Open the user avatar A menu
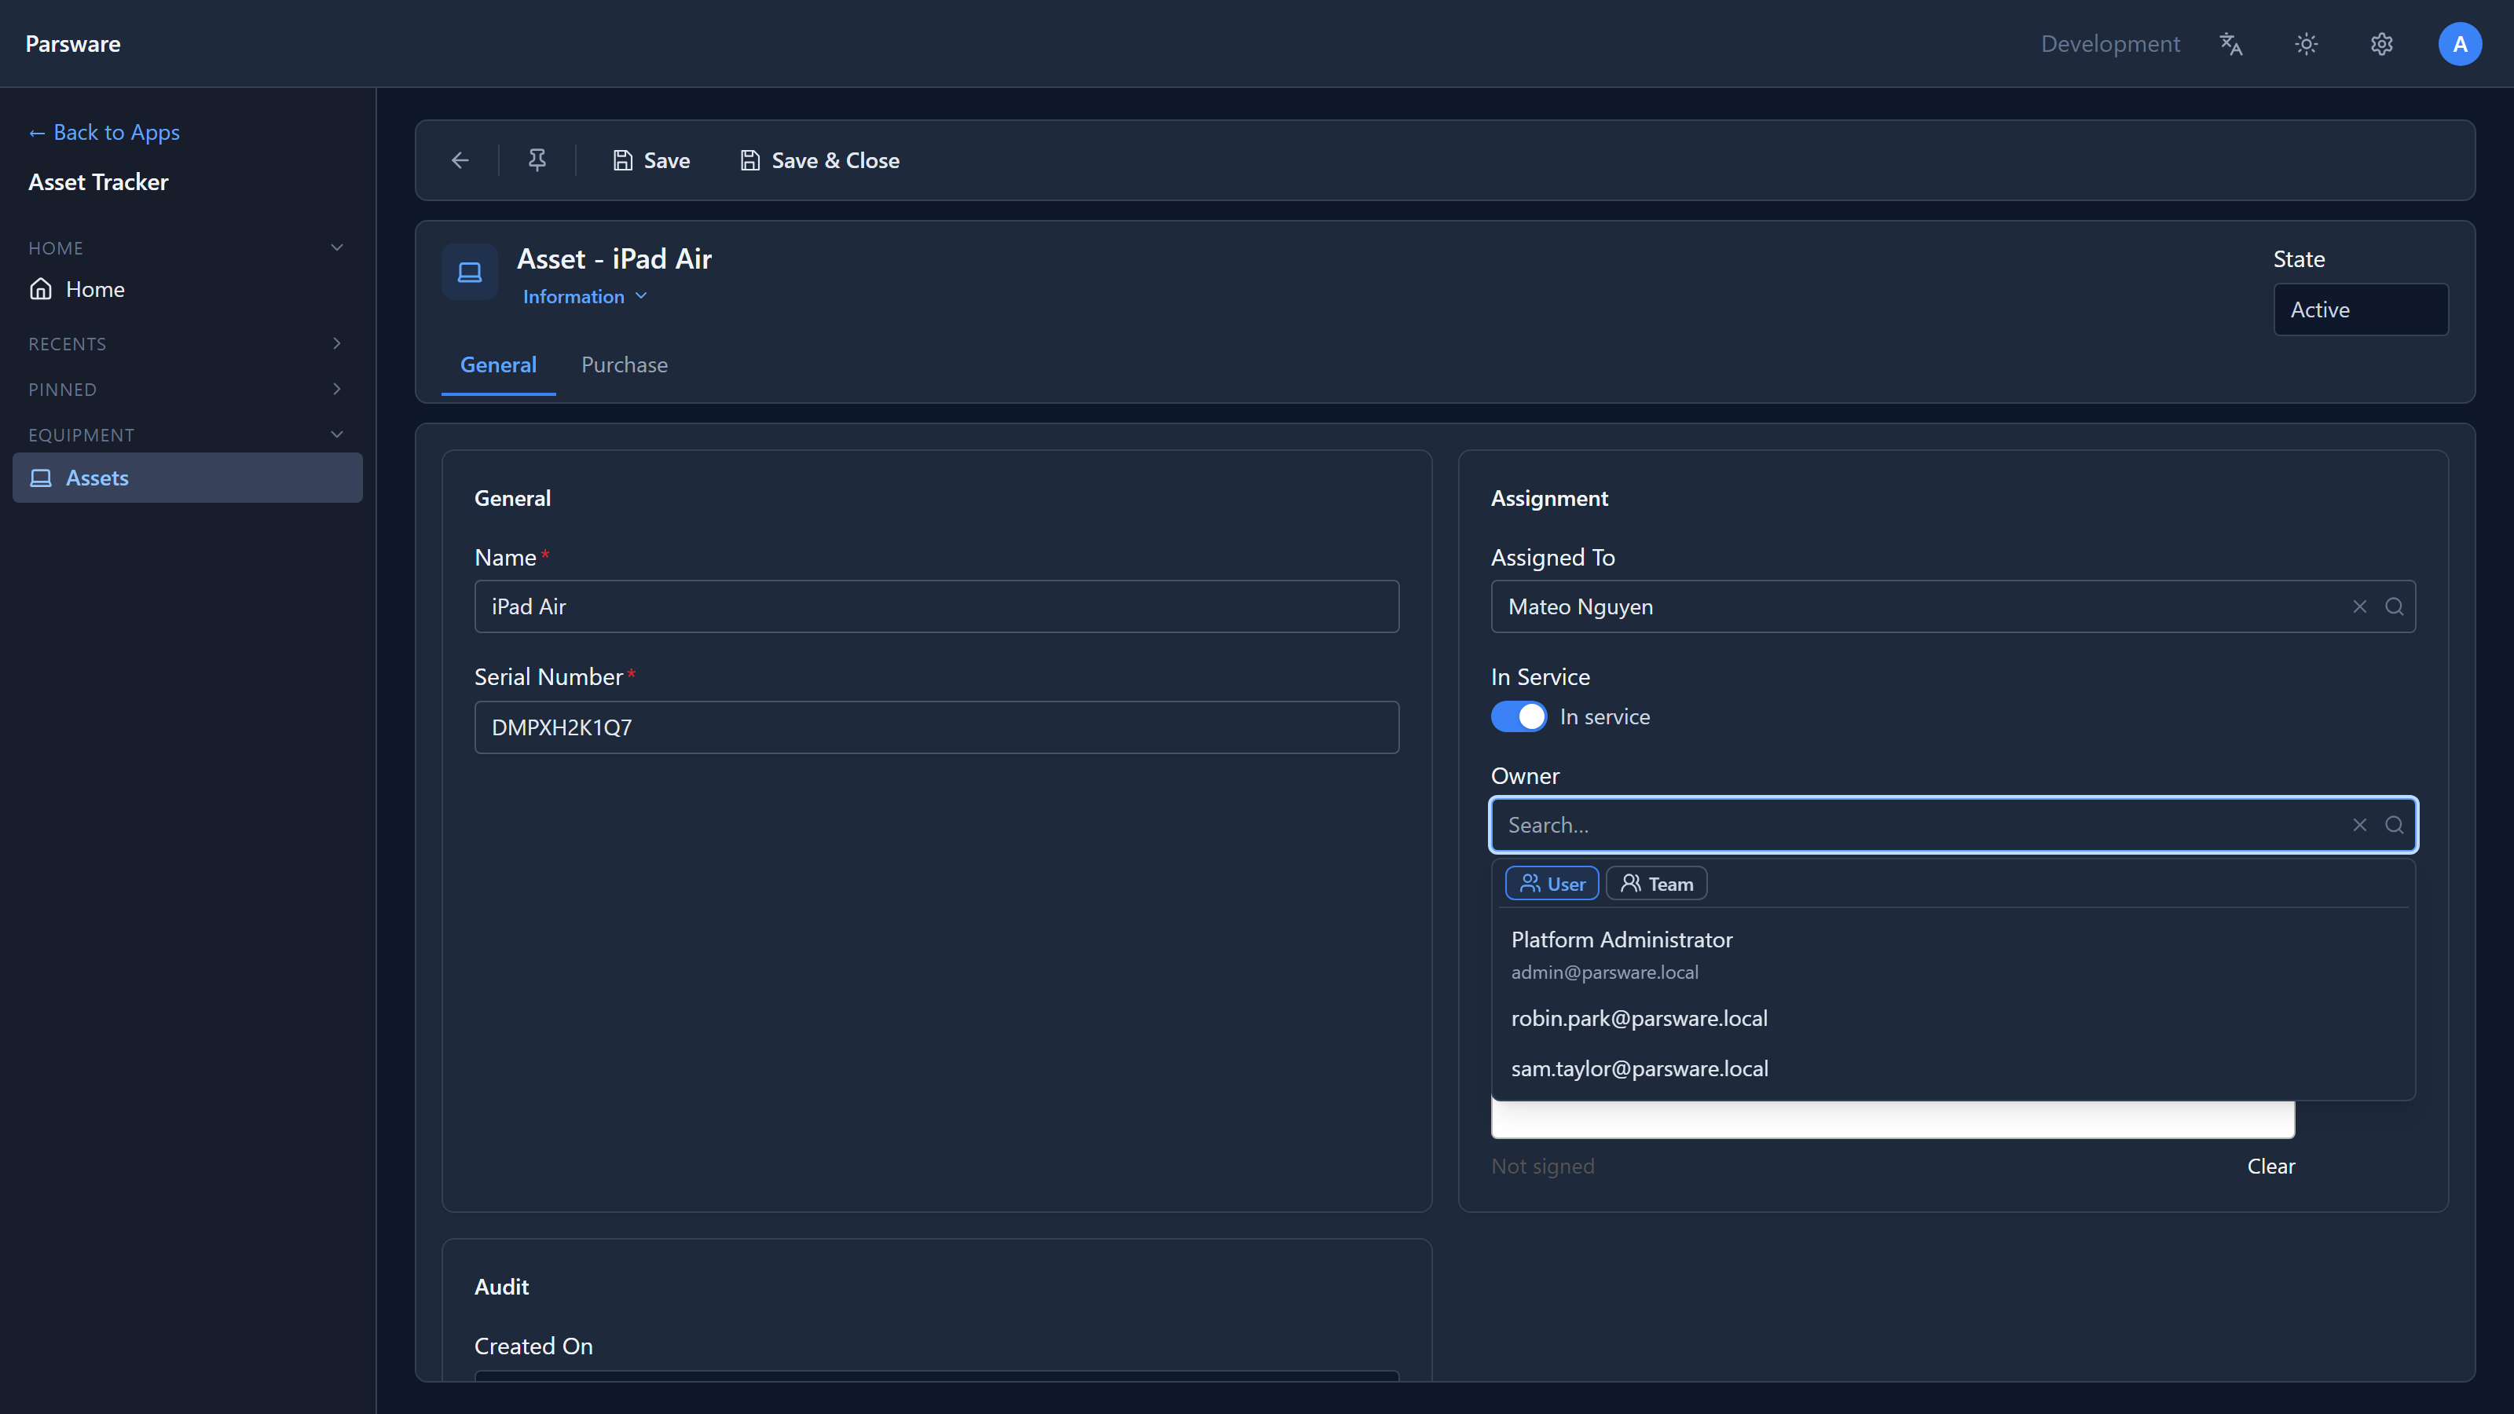The height and width of the screenshot is (1414, 2514). point(2459,44)
